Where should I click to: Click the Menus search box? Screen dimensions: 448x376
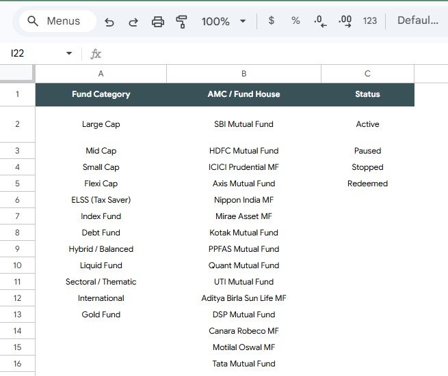coord(57,21)
